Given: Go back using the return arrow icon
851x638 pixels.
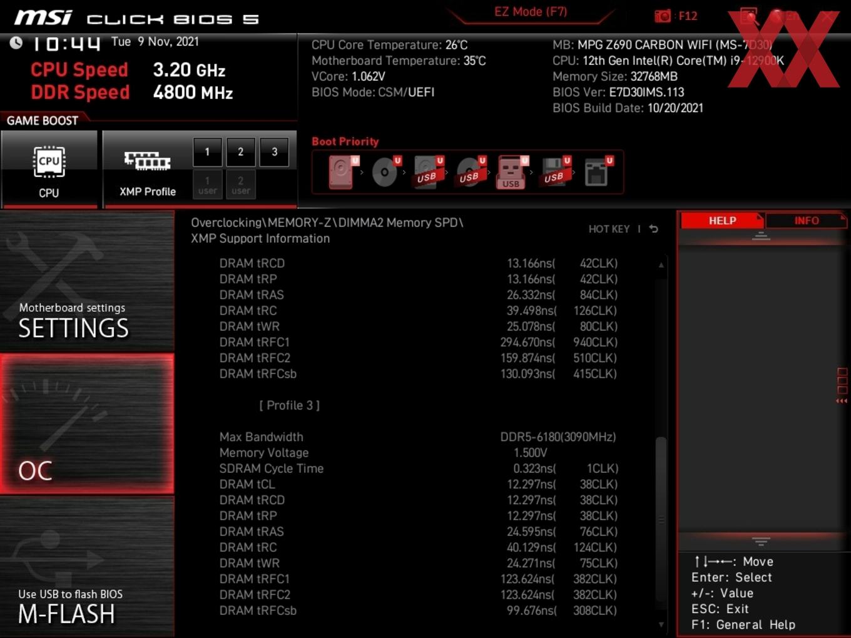Looking at the screenshot, I should (x=654, y=229).
